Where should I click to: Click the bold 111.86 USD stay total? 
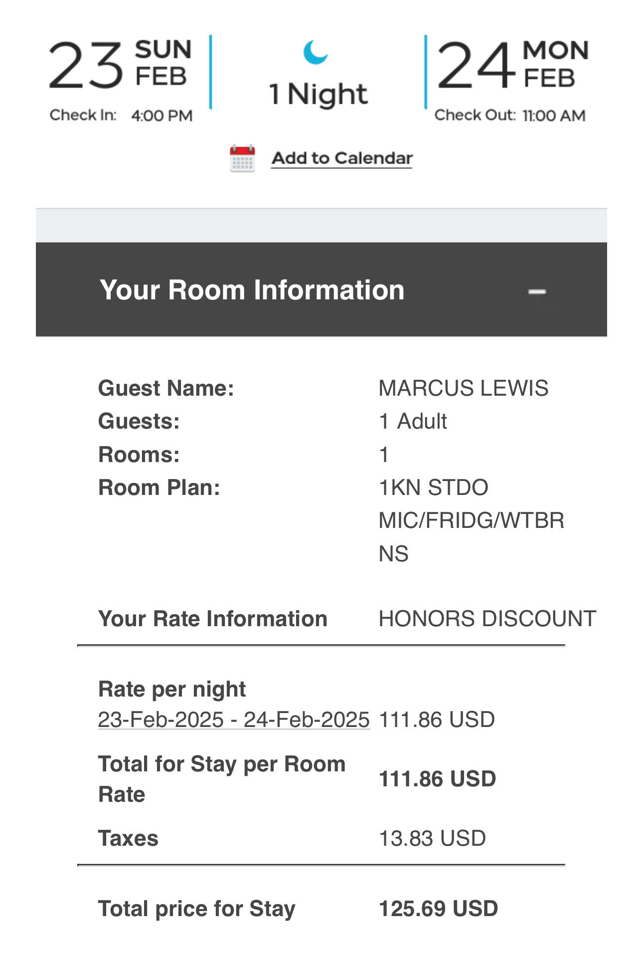[x=437, y=779]
